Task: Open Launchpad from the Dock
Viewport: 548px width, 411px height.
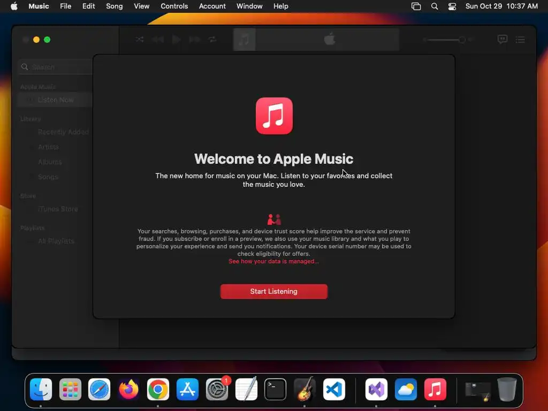Action: coord(70,389)
